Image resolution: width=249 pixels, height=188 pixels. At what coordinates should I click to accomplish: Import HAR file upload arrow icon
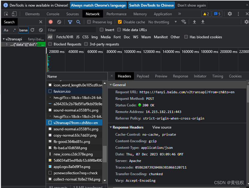194,22
